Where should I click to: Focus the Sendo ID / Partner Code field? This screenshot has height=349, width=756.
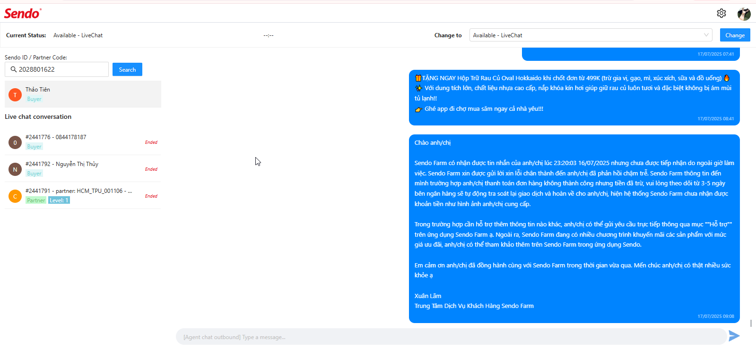click(57, 69)
